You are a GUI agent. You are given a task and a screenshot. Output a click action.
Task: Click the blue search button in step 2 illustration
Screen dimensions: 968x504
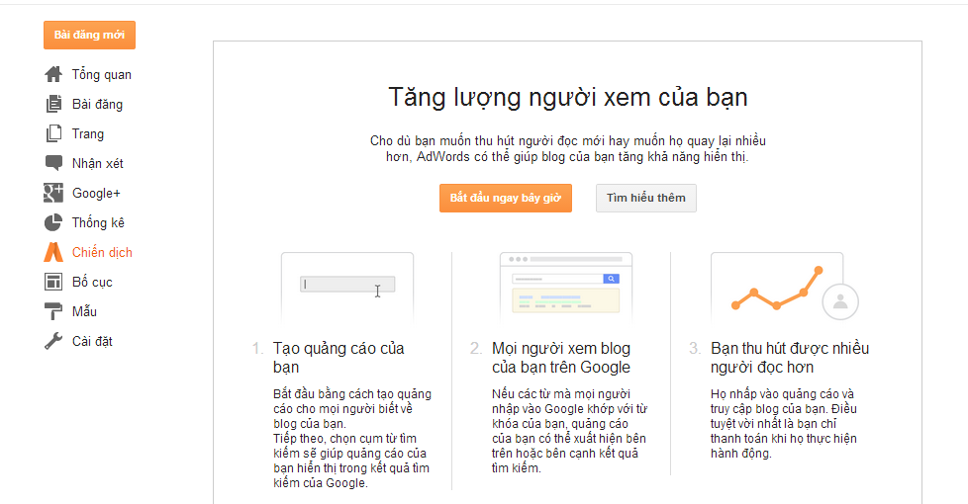(x=611, y=279)
